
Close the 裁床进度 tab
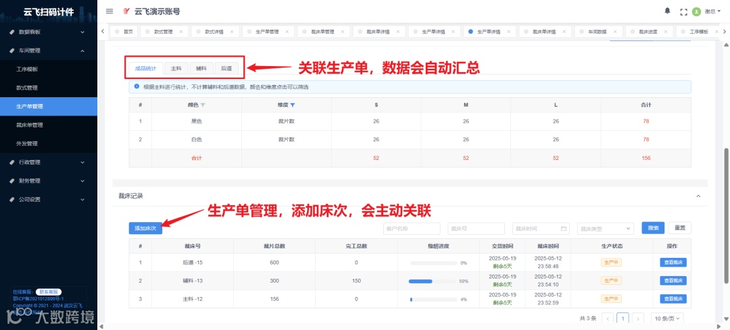point(665,32)
